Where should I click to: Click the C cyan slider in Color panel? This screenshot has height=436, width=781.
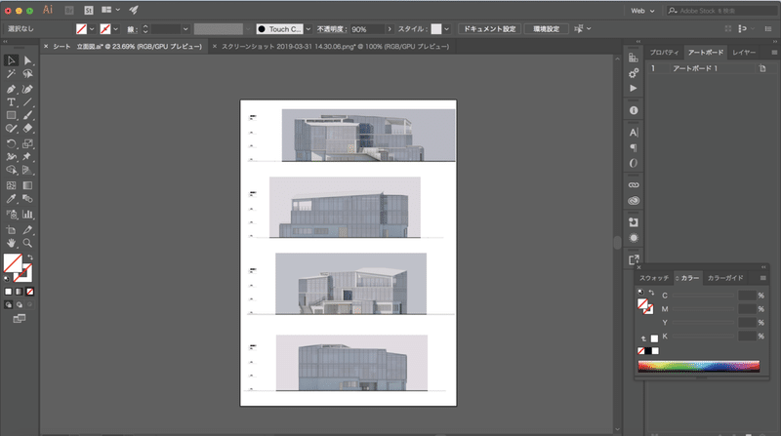click(x=703, y=296)
